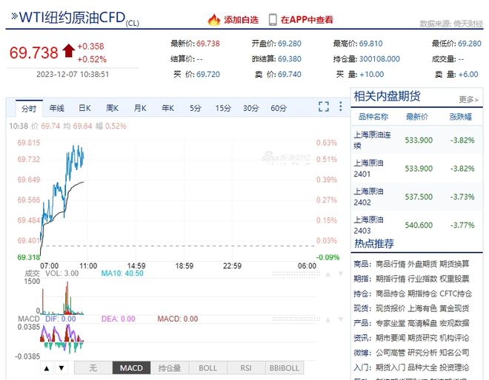Select the RSI indicator option
Screen dimensions: 489x380
[246, 368]
